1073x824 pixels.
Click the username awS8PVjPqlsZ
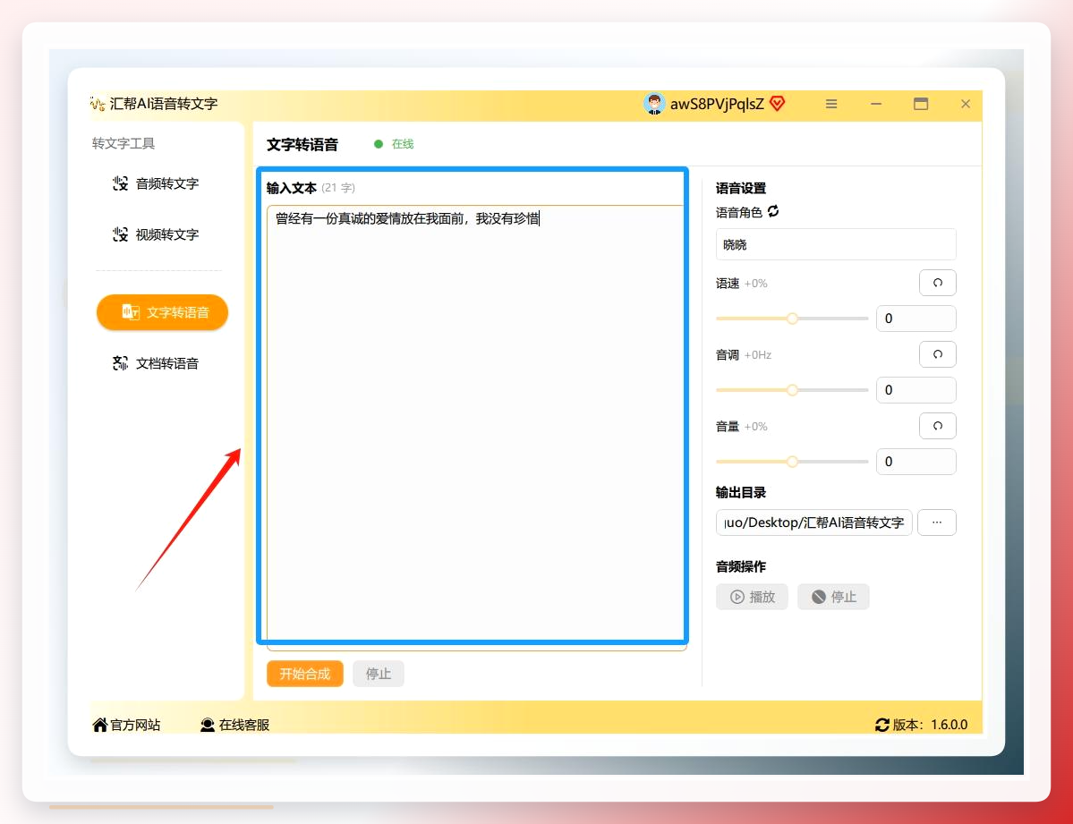click(717, 104)
